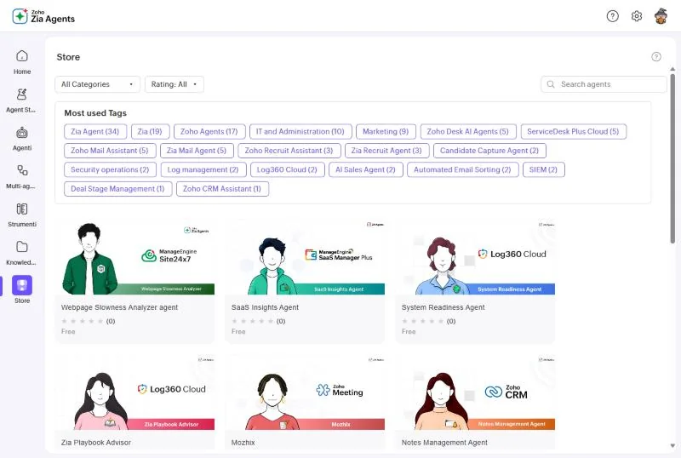Choose Automated Email Sorting (2) tag
The height and width of the screenshot is (458, 681).
click(462, 170)
